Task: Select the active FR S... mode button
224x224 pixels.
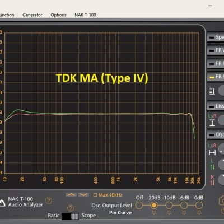Action: [x=216, y=77]
